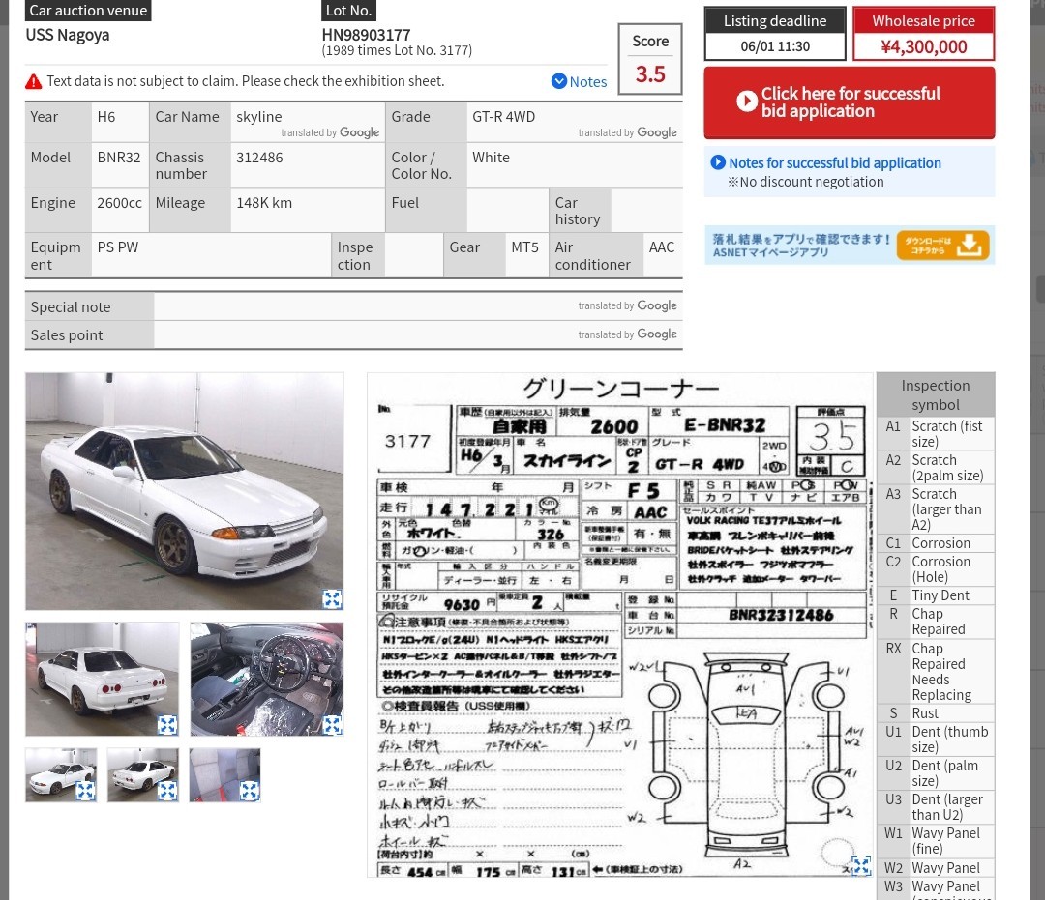Expand the rear view photo via its icon

pos(167,725)
